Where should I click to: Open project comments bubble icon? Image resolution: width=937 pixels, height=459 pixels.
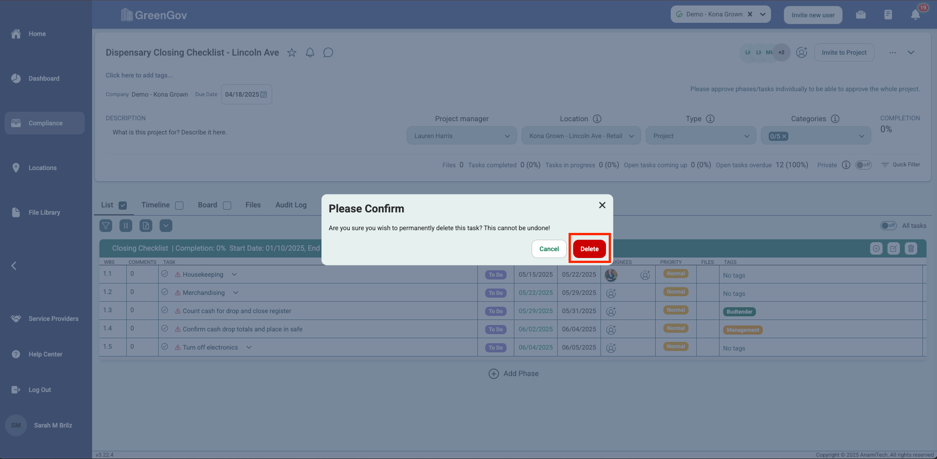click(x=328, y=52)
